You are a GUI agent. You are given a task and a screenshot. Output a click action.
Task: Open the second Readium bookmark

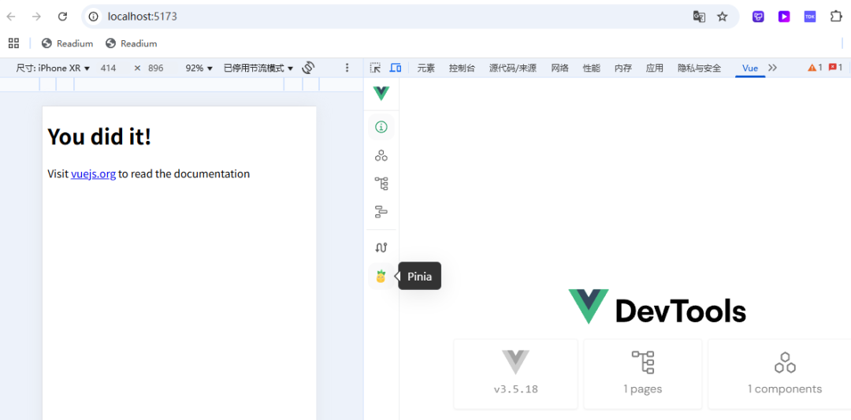coord(132,43)
